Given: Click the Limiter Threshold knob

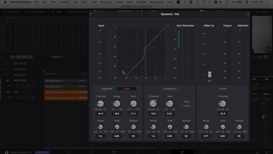Looking at the screenshot, I should pyautogui.click(x=223, y=104).
